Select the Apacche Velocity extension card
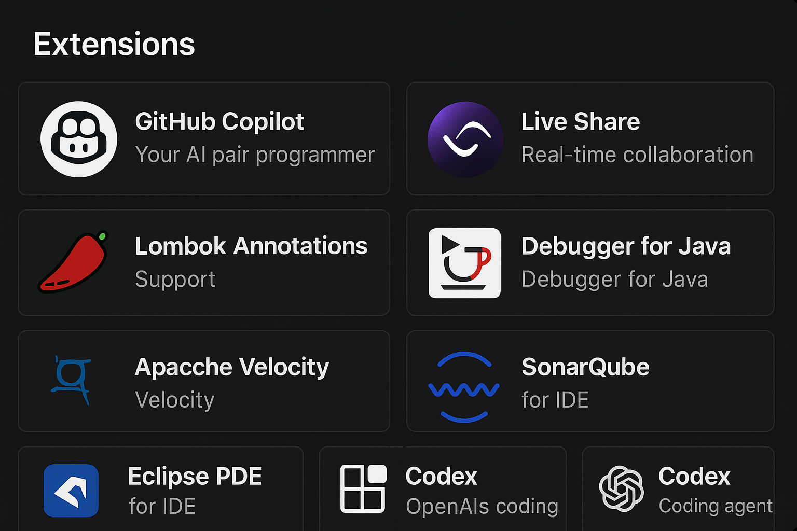797x531 pixels. tap(204, 381)
